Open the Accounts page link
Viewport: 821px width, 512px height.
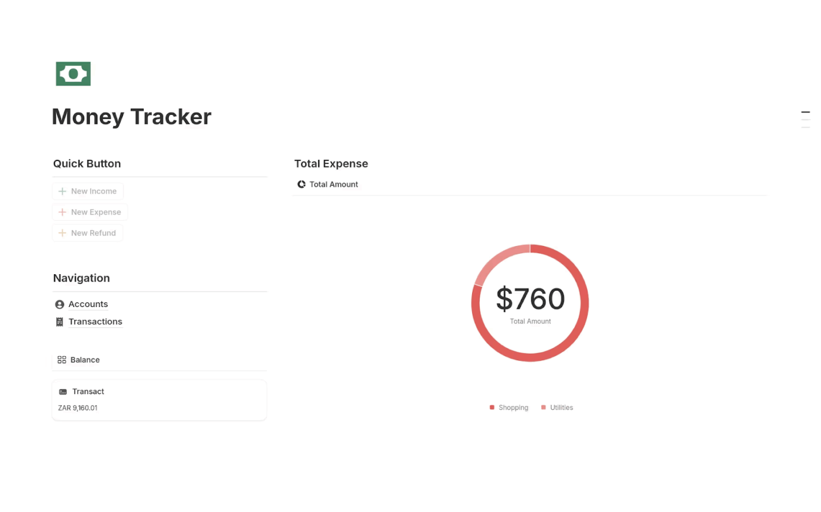88,304
